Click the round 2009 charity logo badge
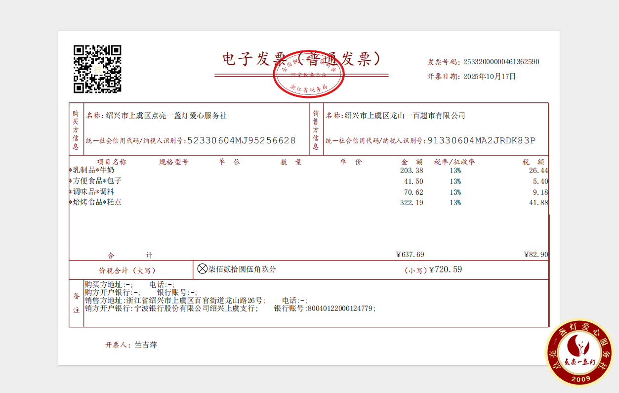The height and width of the screenshot is (393, 619). point(579,352)
